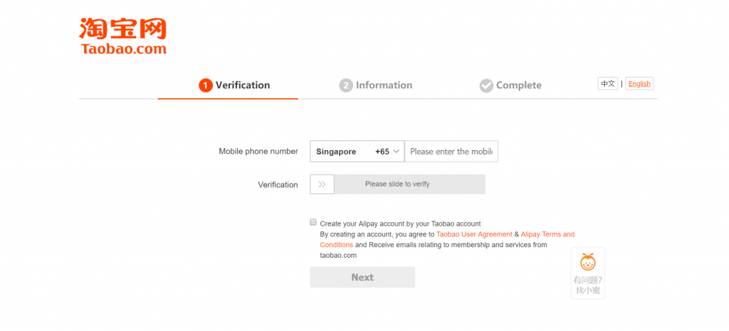Click the Taobao.com logo
The width and height of the screenshot is (729, 331).
(122, 36)
